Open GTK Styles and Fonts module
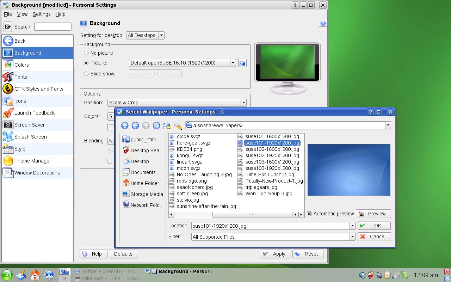Viewport: 451px width, 282px height. tap(38, 89)
